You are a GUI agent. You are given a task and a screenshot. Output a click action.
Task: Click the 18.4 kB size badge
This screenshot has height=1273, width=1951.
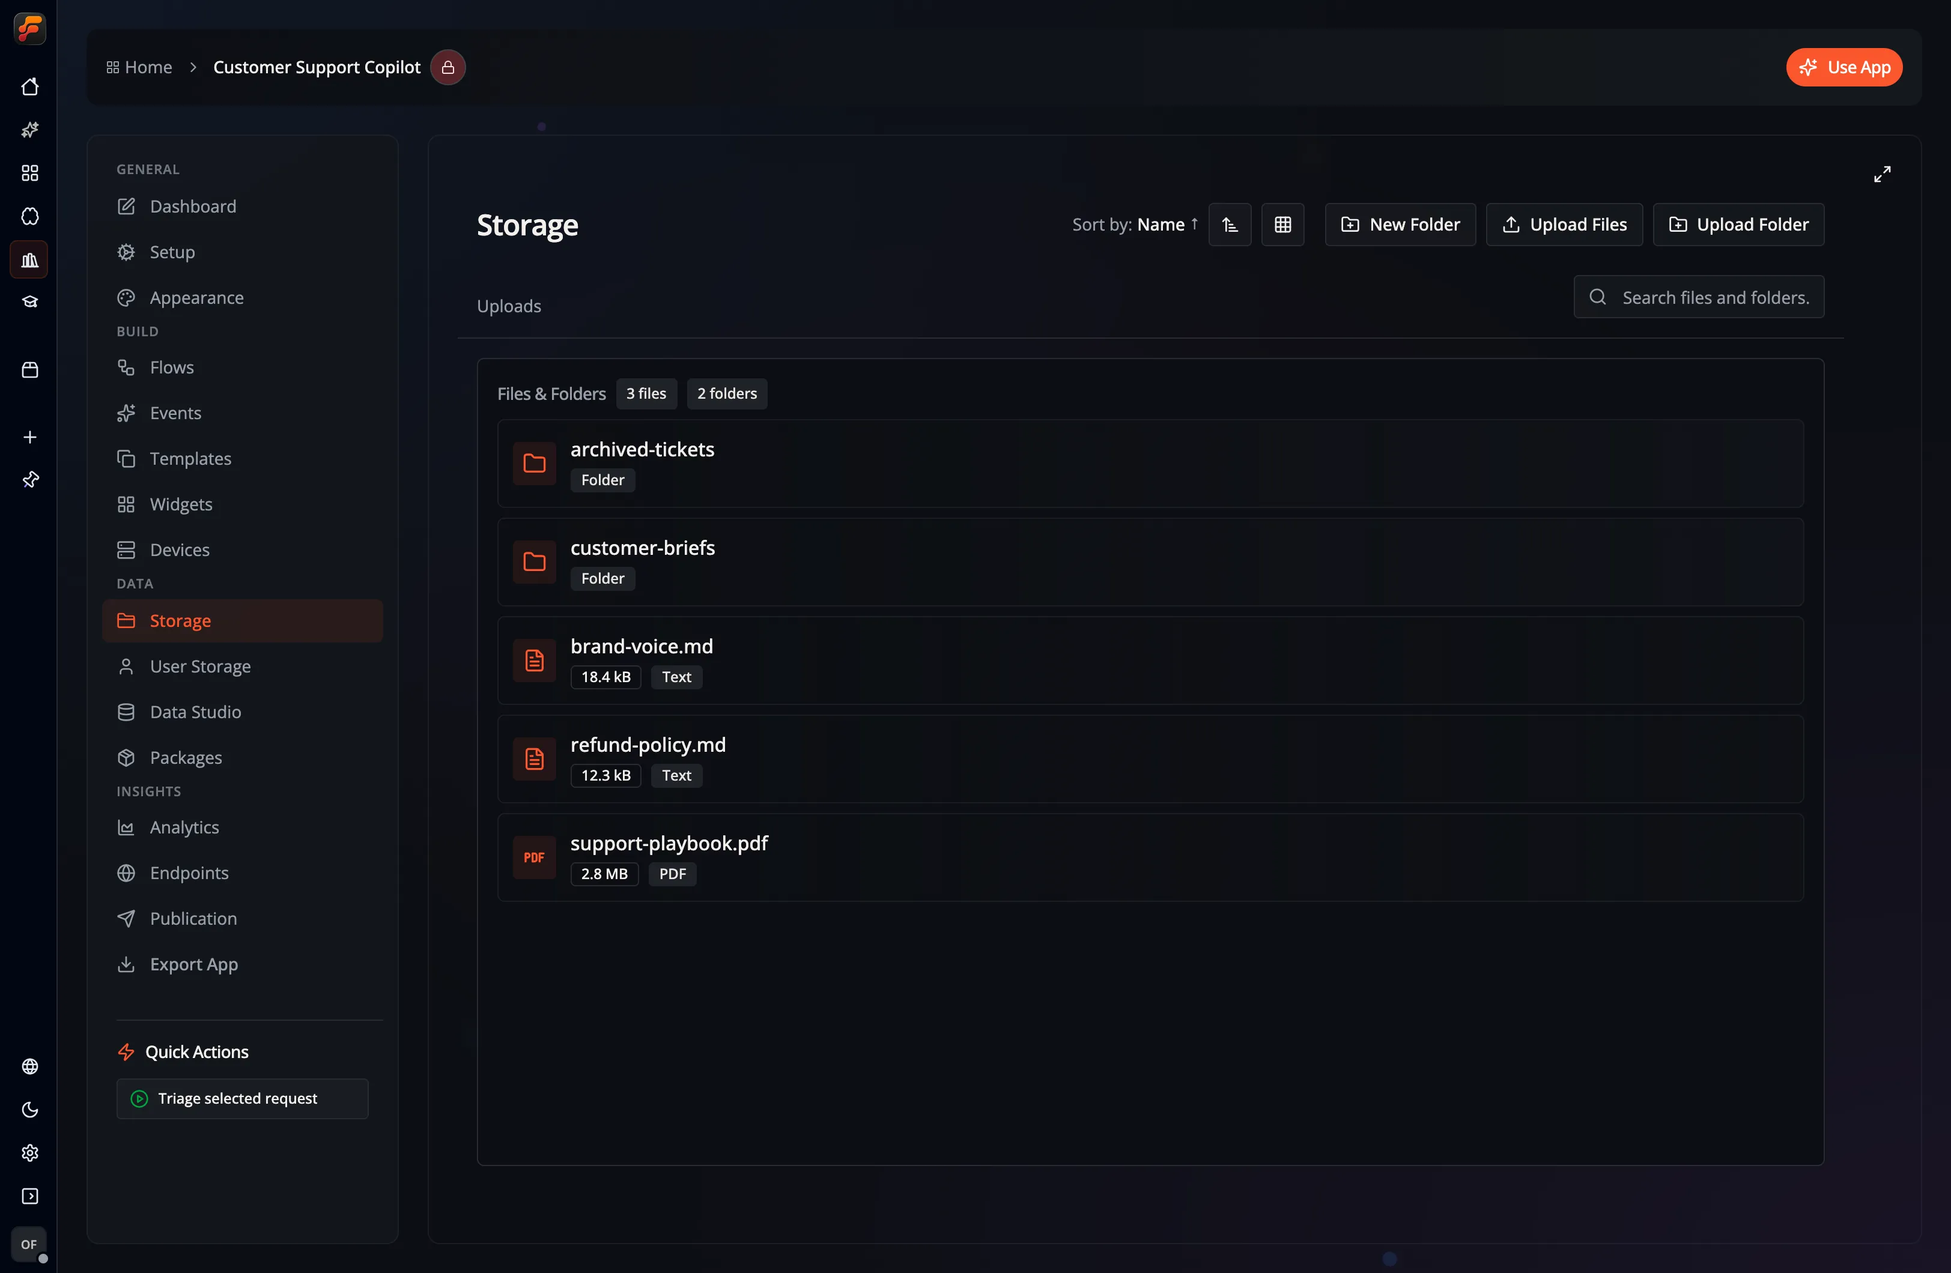click(x=606, y=677)
